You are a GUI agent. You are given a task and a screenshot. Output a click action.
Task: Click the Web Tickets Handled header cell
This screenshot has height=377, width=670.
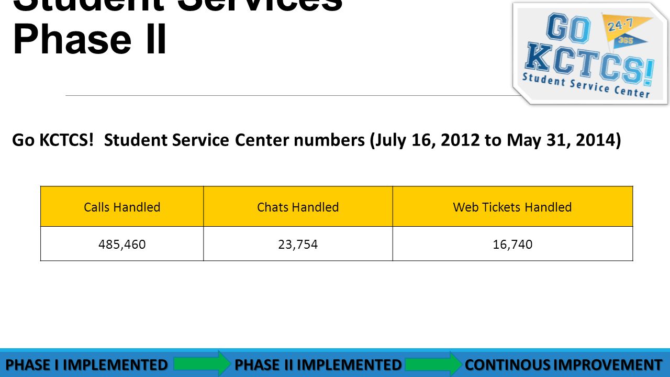pos(512,207)
